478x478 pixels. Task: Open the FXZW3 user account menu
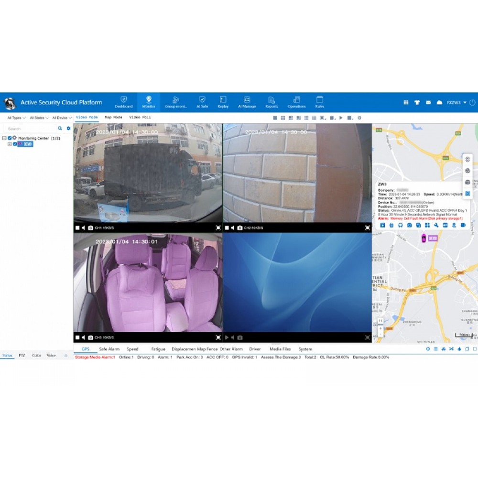coord(456,102)
